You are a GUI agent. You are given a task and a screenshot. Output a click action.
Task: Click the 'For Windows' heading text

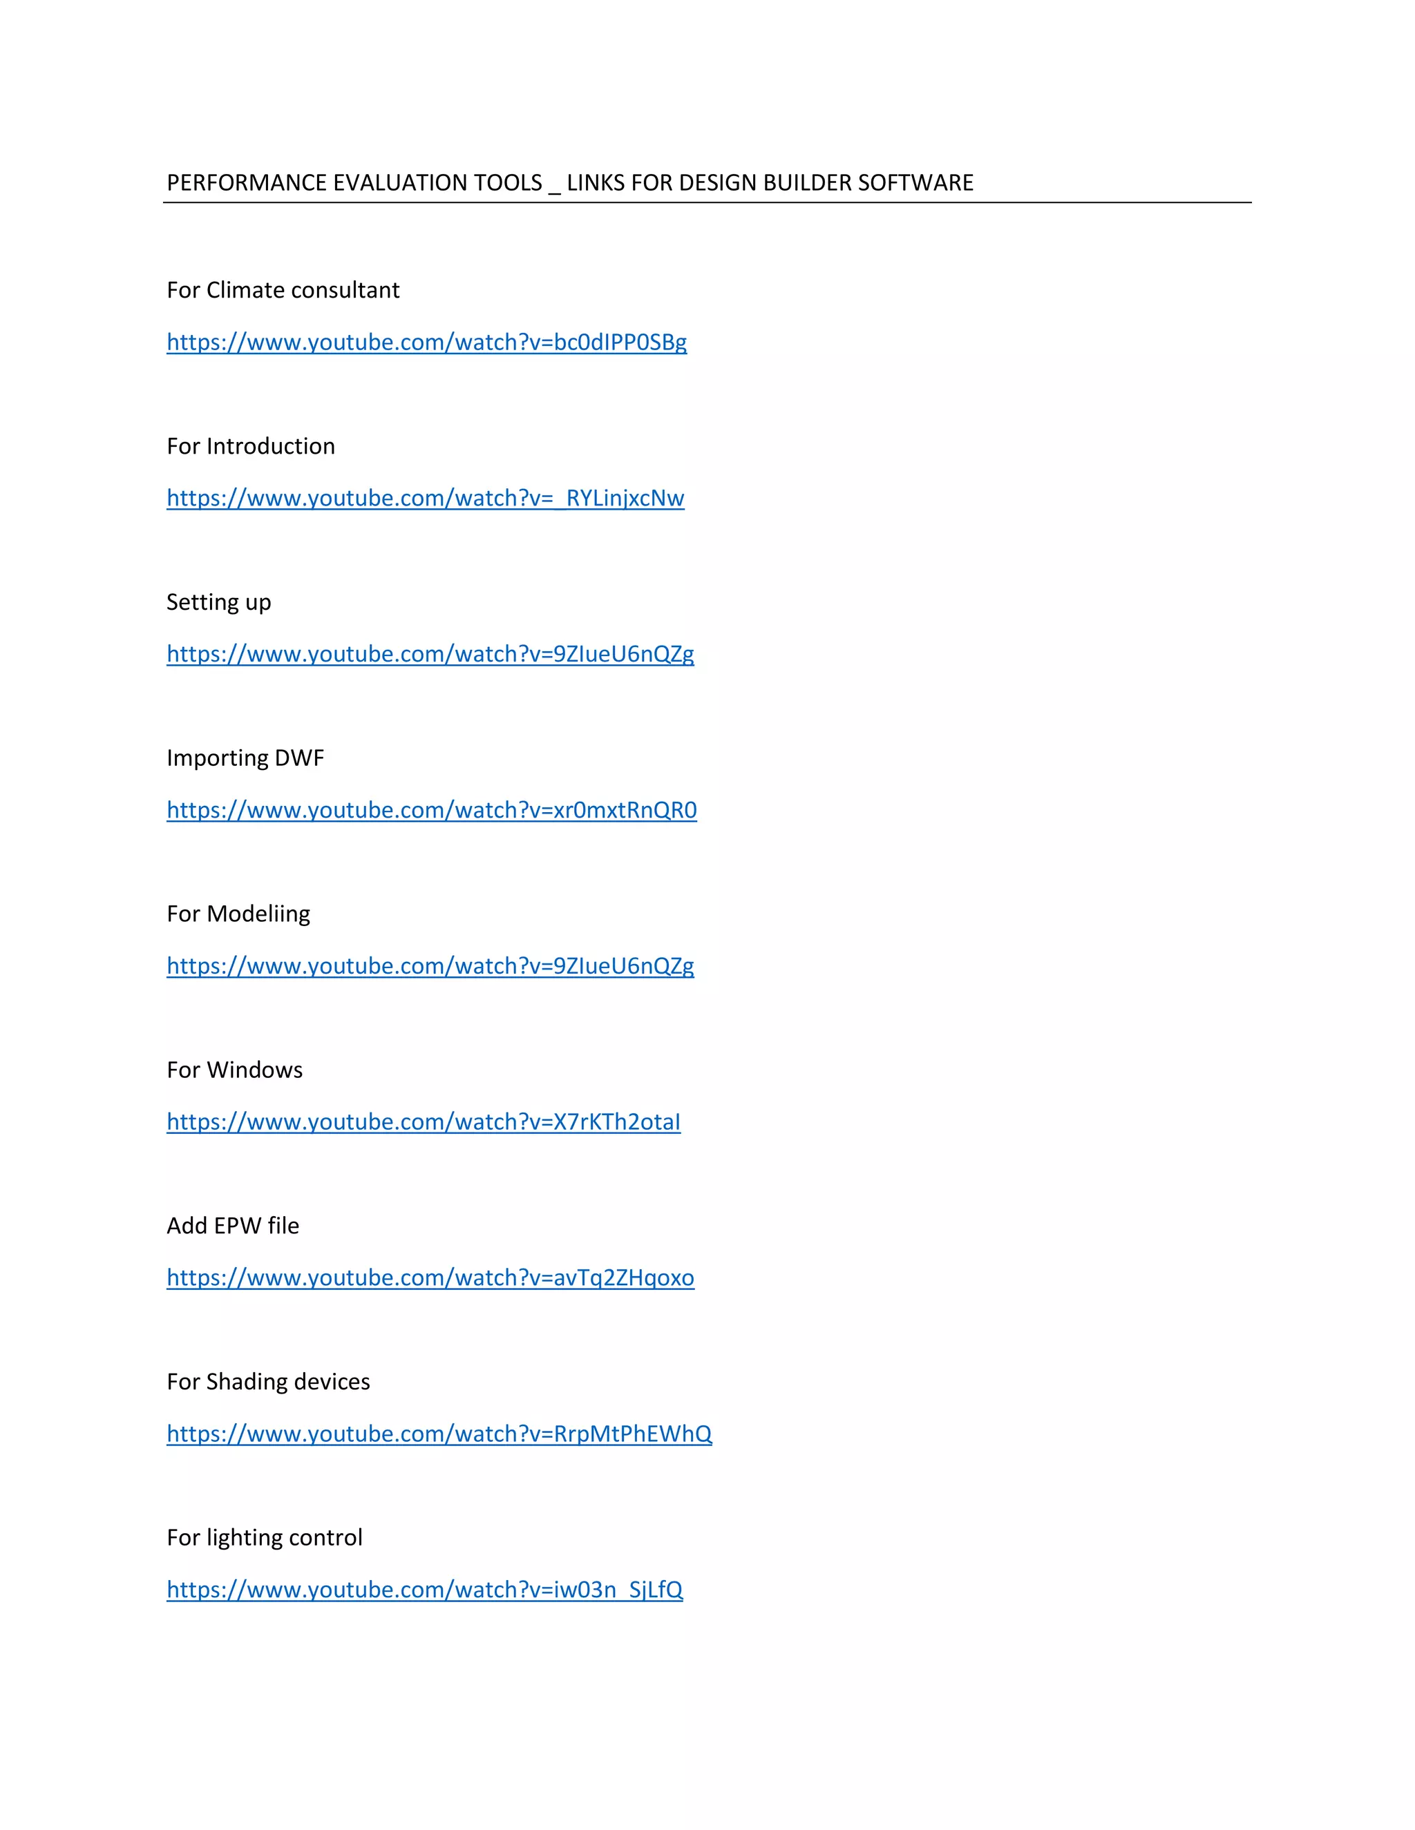235,1070
